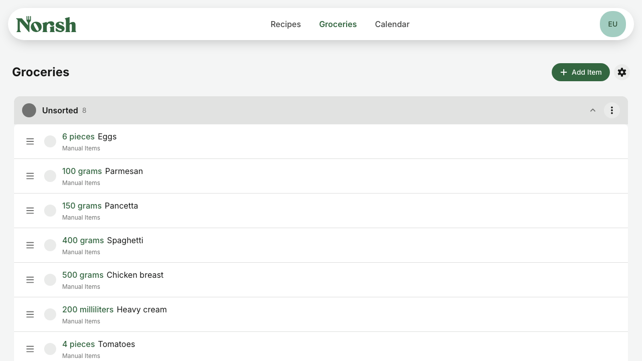
Task: Open the EU user avatar menu
Action: tap(613, 24)
